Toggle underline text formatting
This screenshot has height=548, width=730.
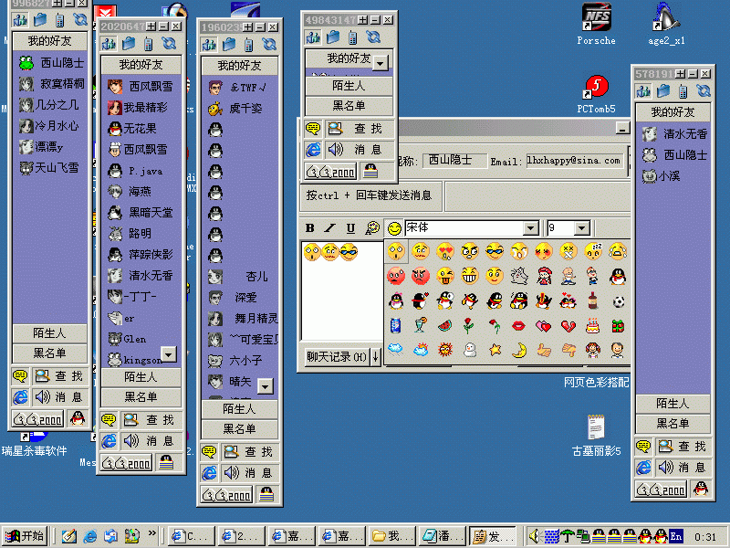[350, 227]
